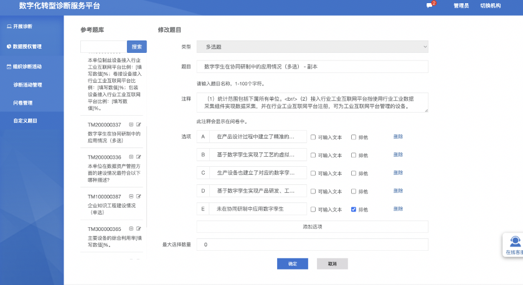Viewport: 523px width, 285px height.
Task: Delete option A with 删除 link
Action: pyautogui.click(x=398, y=137)
